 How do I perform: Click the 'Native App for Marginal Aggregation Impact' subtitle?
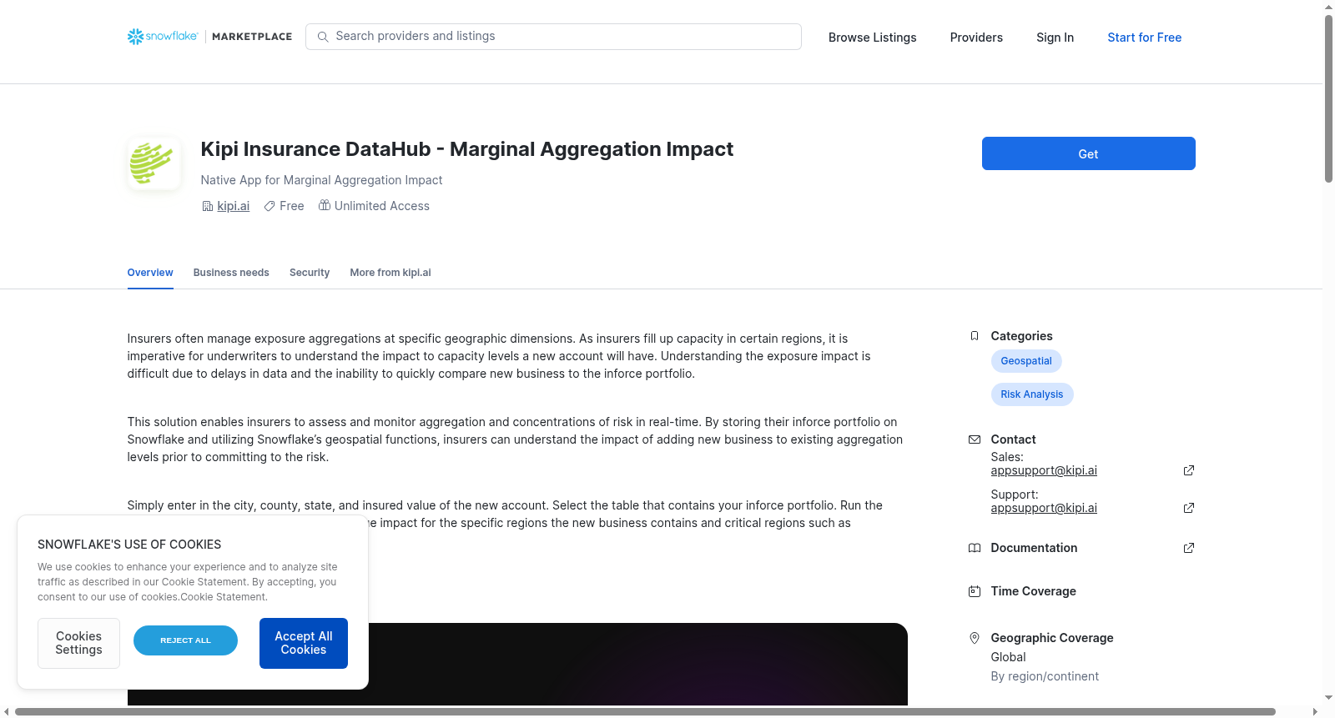(321, 180)
